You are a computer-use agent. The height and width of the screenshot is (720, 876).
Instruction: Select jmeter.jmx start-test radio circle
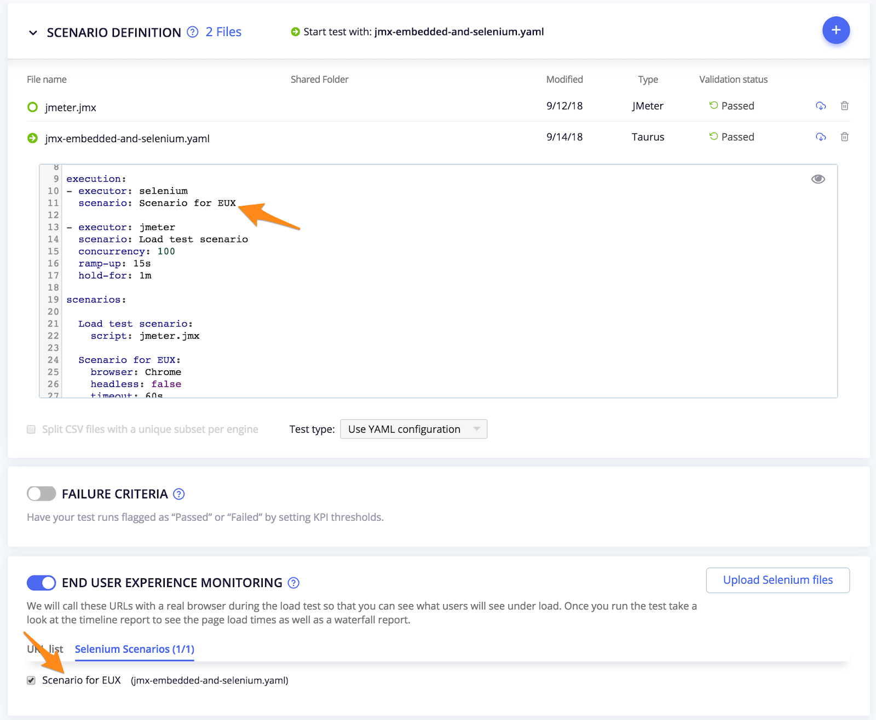32,107
